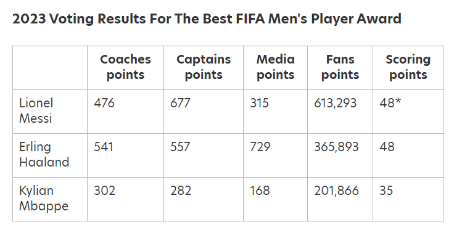Click Mbappe's captains points value 282
The image size is (454, 227).
(181, 191)
